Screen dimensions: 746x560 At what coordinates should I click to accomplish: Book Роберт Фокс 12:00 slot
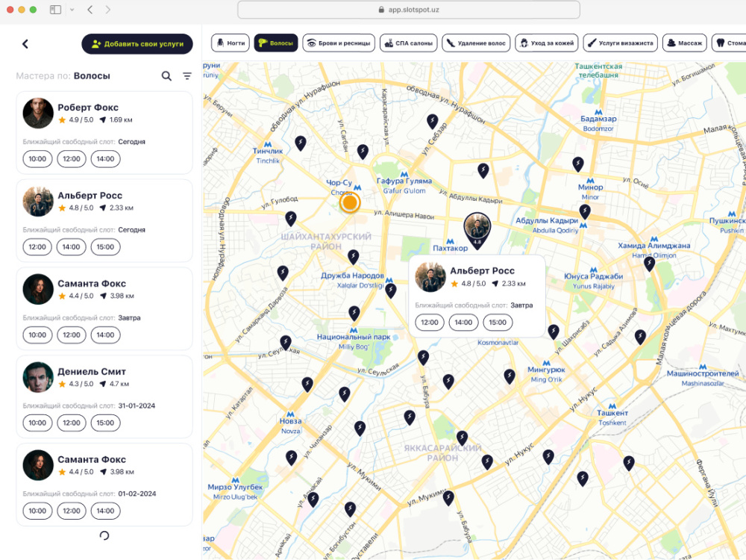click(72, 158)
